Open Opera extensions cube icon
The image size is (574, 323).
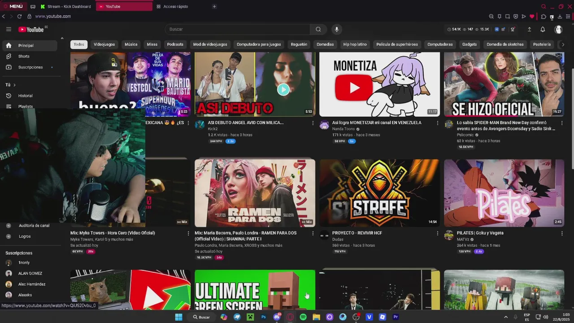544,17
